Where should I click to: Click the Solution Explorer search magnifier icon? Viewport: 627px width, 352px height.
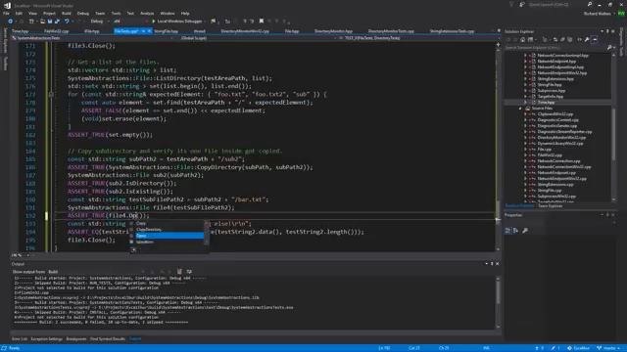(609, 48)
